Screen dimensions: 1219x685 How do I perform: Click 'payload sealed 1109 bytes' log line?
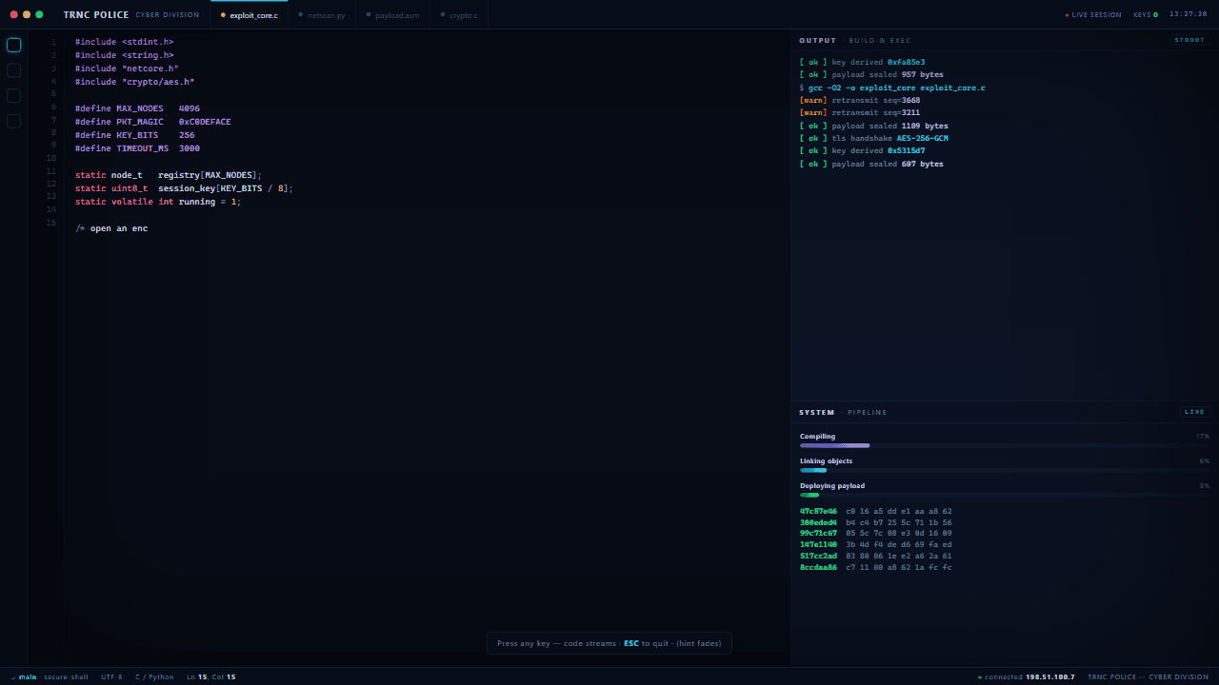(x=874, y=126)
